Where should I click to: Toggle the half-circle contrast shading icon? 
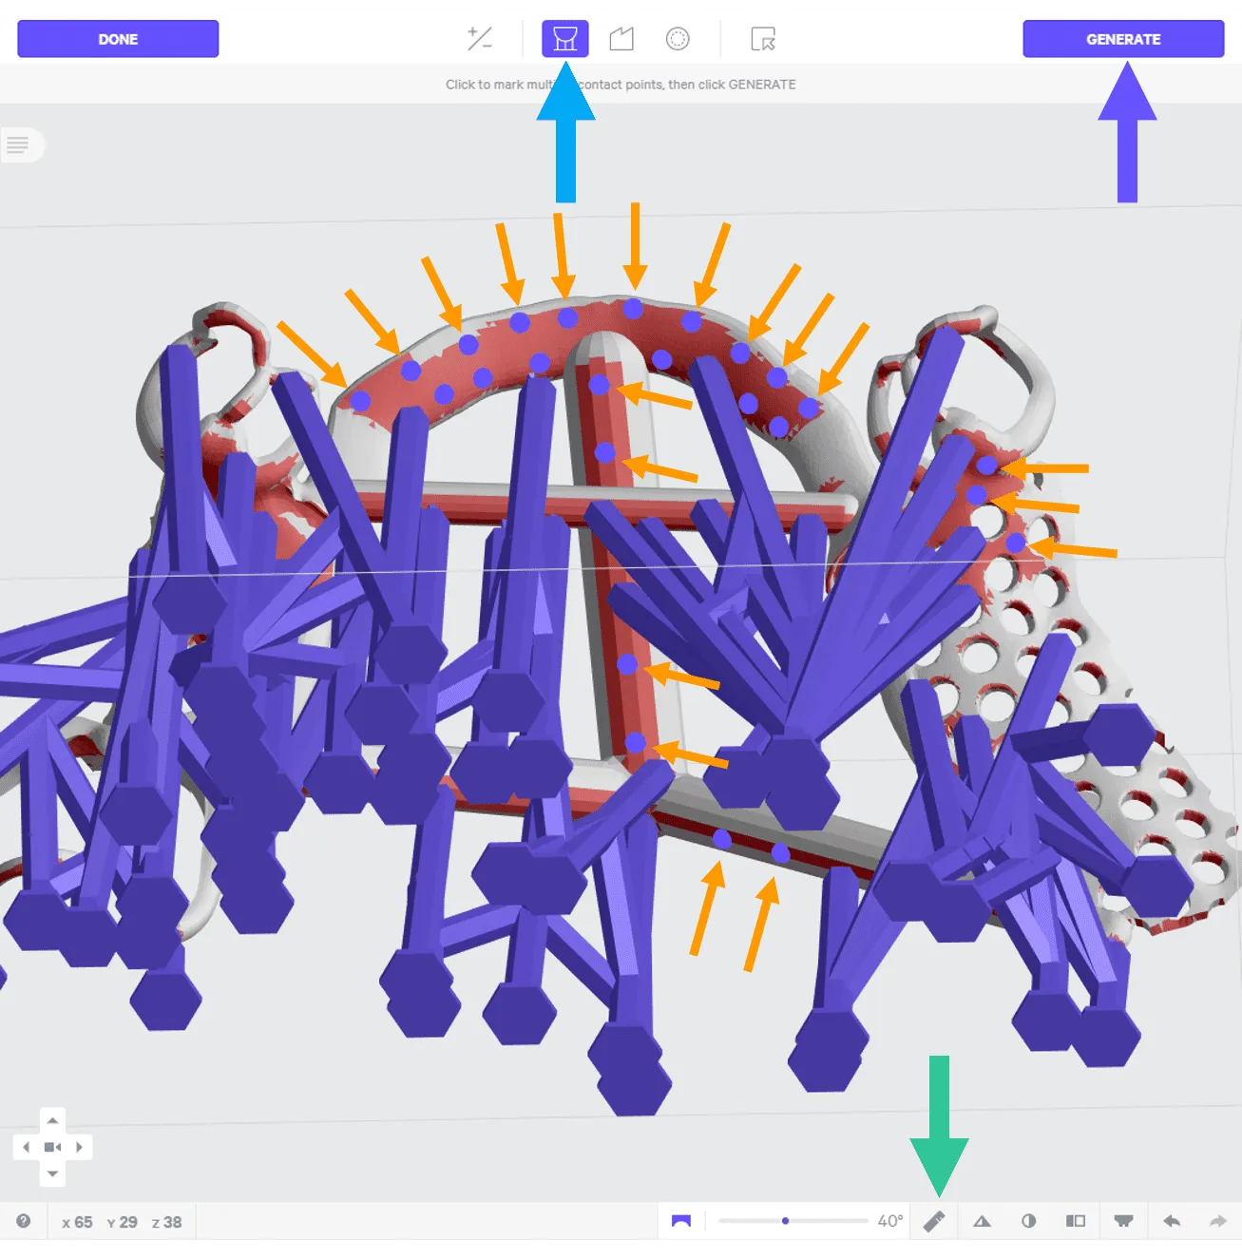tap(1029, 1221)
